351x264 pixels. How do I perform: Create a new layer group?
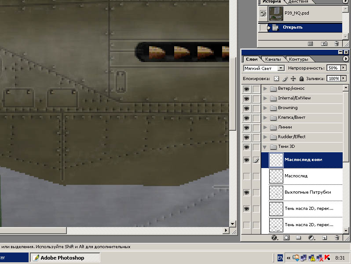click(299, 238)
